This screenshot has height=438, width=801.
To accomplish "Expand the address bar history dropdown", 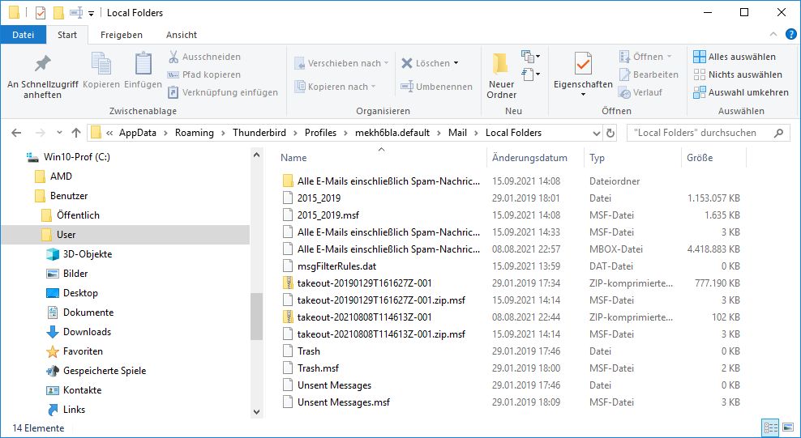I will coord(596,133).
